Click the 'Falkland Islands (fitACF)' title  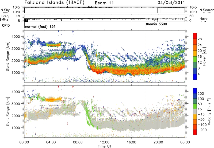click(54, 3)
